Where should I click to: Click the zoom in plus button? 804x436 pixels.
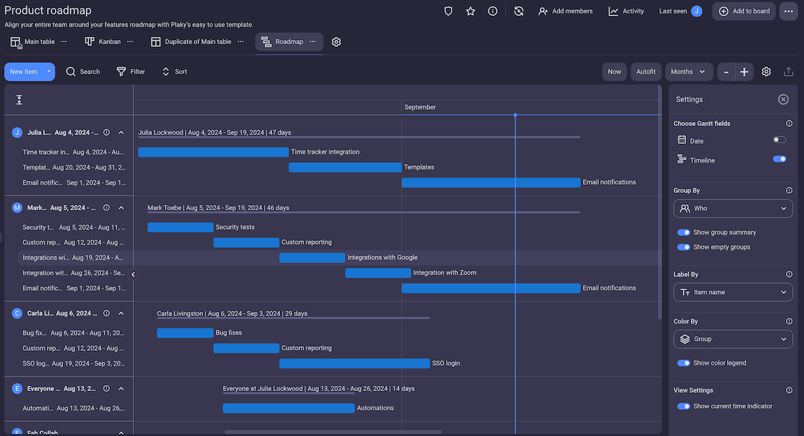point(744,72)
